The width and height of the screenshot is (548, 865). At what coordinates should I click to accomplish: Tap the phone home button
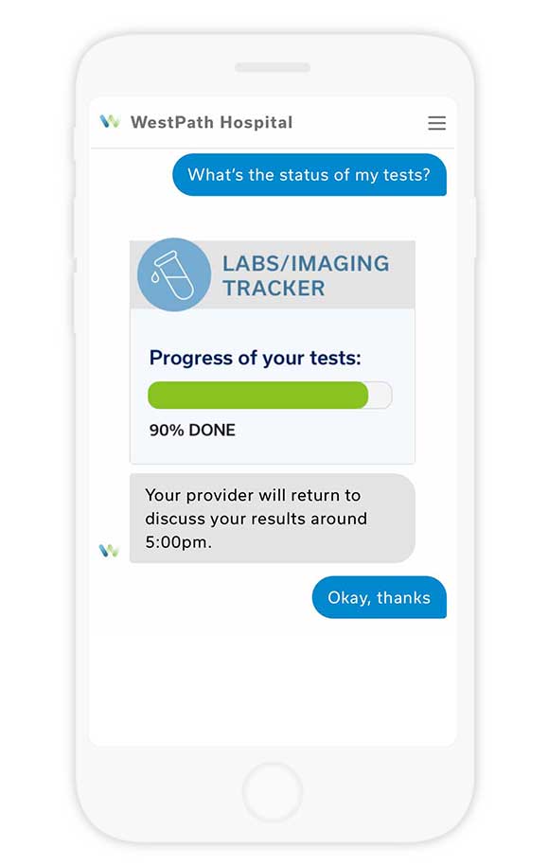[272, 792]
